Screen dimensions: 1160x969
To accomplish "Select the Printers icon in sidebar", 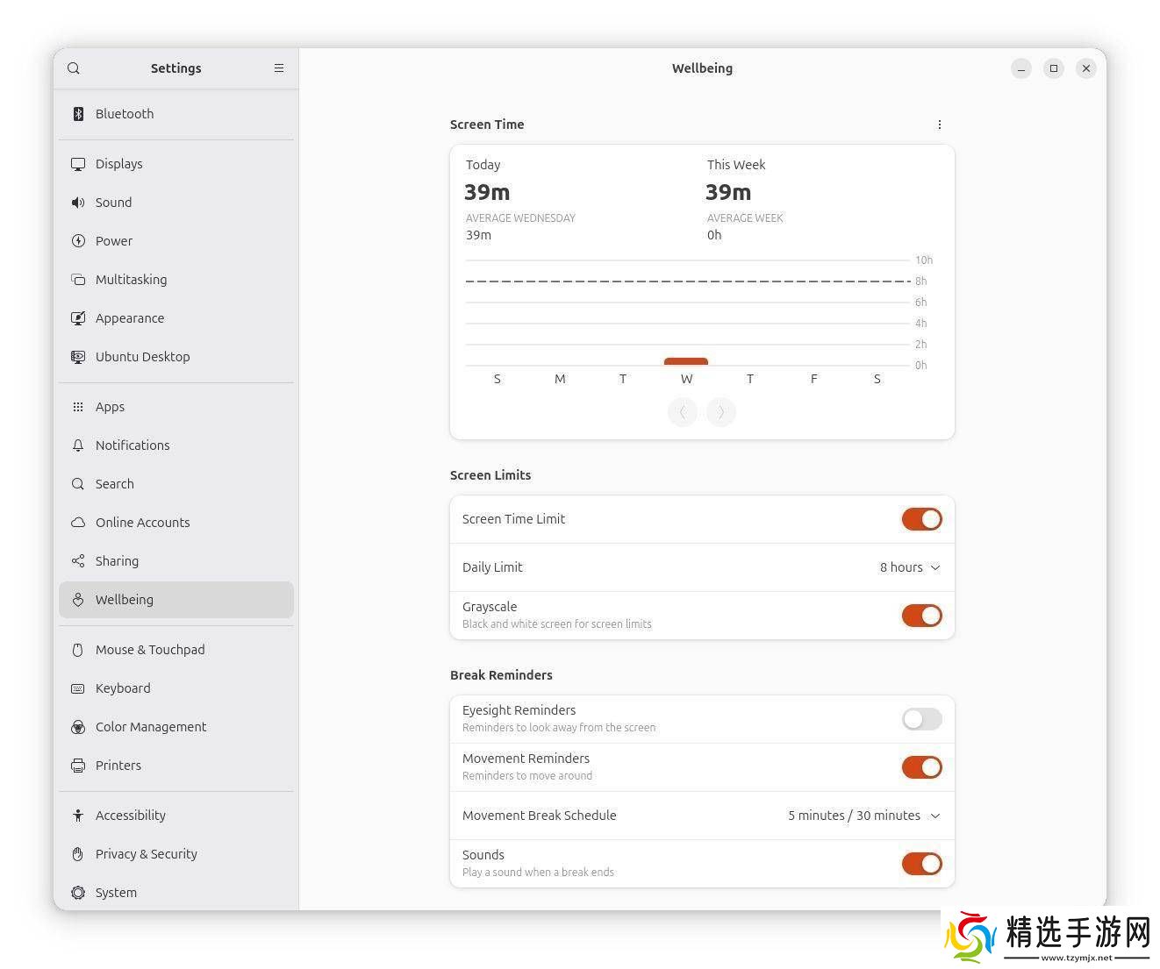I will coord(78,766).
